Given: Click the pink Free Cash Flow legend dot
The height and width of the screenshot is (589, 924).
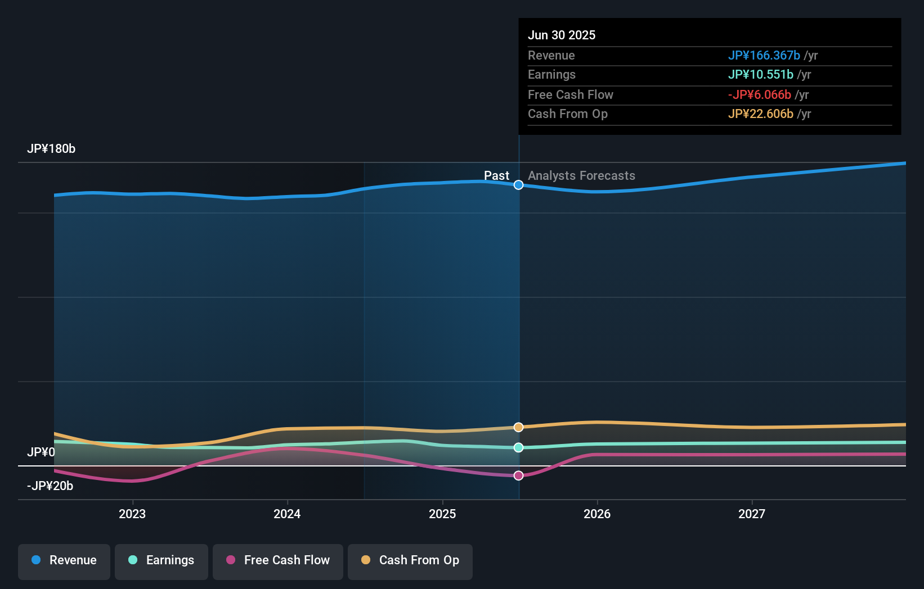Looking at the screenshot, I should pyautogui.click(x=230, y=560).
